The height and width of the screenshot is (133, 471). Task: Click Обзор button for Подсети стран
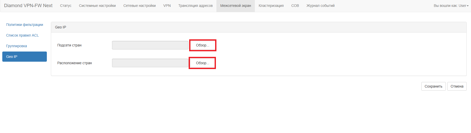(202, 45)
